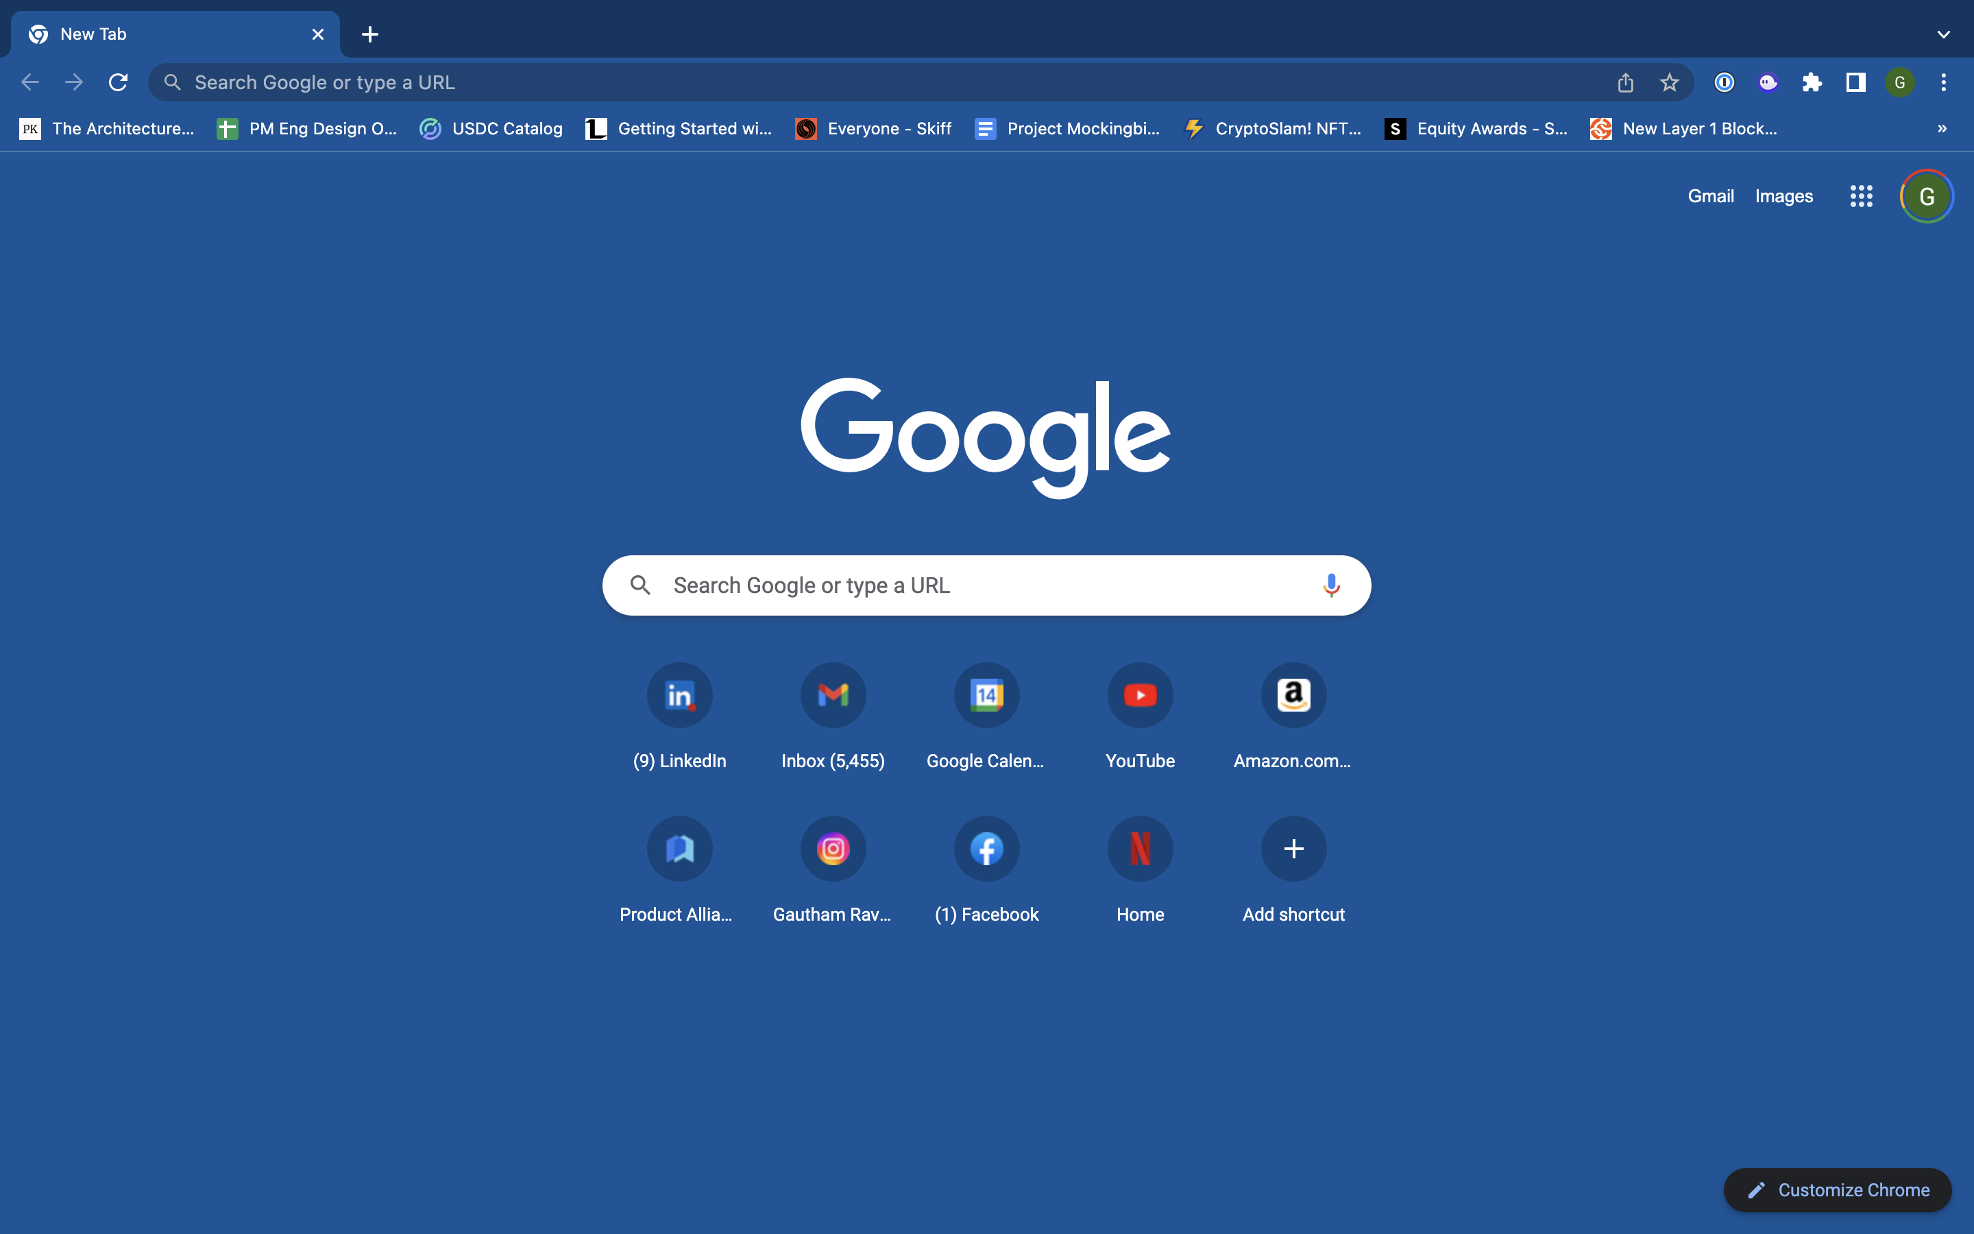The height and width of the screenshot is (1234, 1974).
Task: Select the New Tab tab
Action: (x=175, y=34)
